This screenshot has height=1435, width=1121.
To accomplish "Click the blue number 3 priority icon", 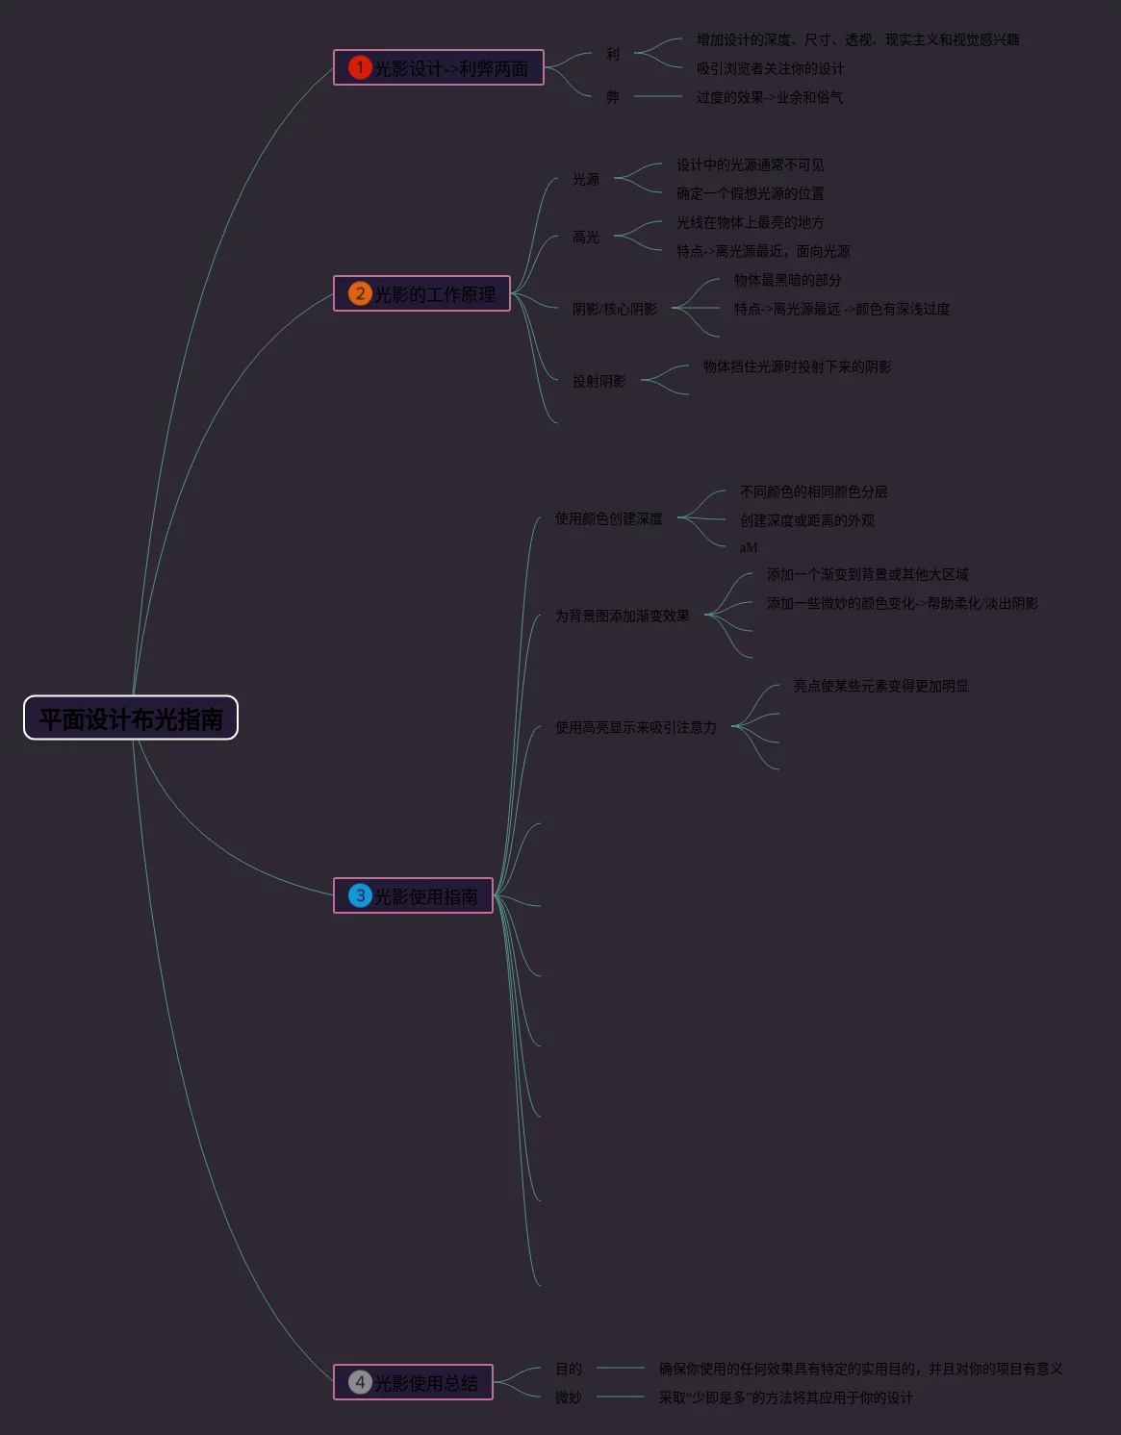I will tap(360, 895).
